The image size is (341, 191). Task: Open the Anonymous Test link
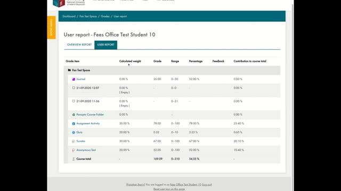pos(86,150)
